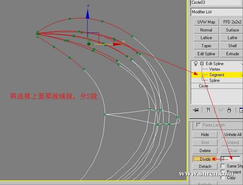The width and height of the screenshot is (243, 185).
Task: Click the Circle03 object name field
Action: point(217,3)
